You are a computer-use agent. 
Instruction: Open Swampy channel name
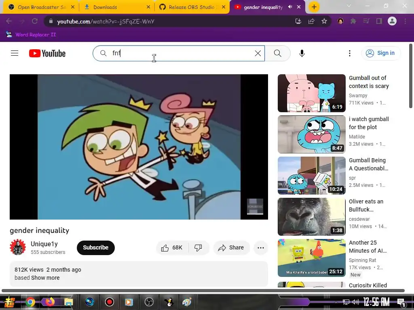click(x=358, y=95)
